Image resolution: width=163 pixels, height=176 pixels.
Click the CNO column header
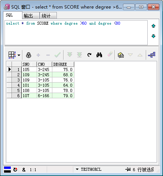[44, 64]
